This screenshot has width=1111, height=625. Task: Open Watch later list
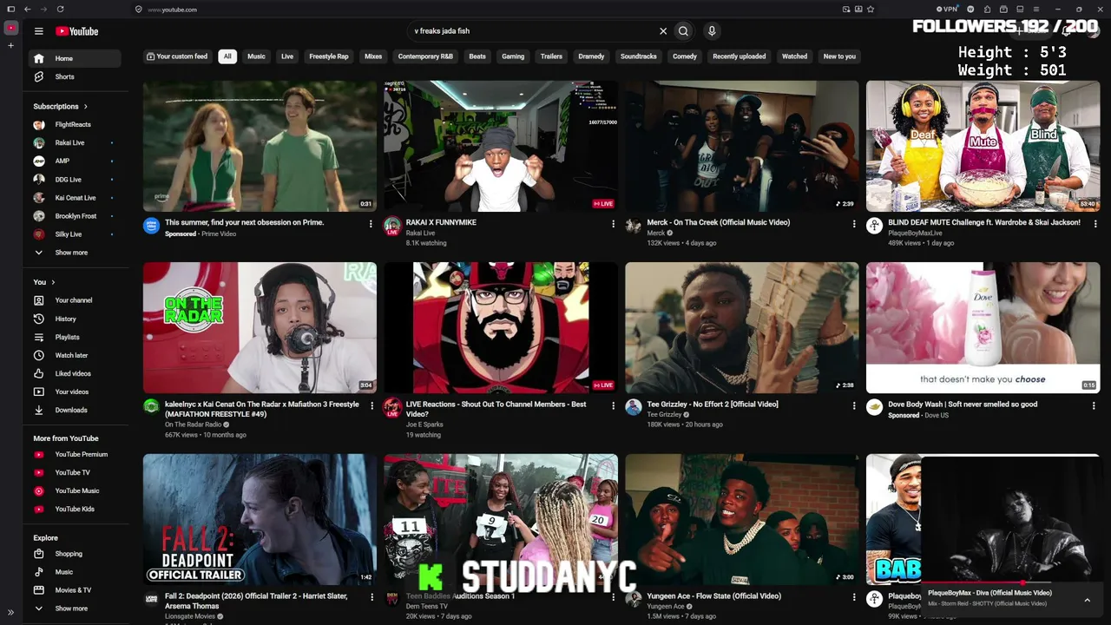tap(71, 355)
